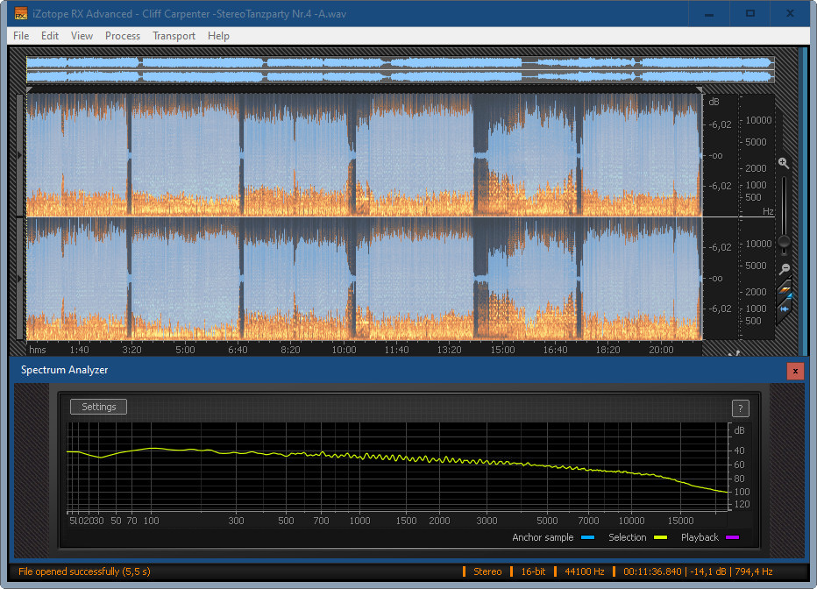This screenshot has width=817, height=589.
Task: Click the vertical frequency zoom slider handle
Action: click(x=784, y=242)
